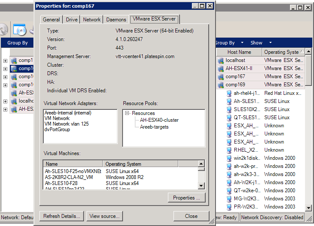
Task: Click the win2k1disk machine icon
Action: (x=229, y=158)
